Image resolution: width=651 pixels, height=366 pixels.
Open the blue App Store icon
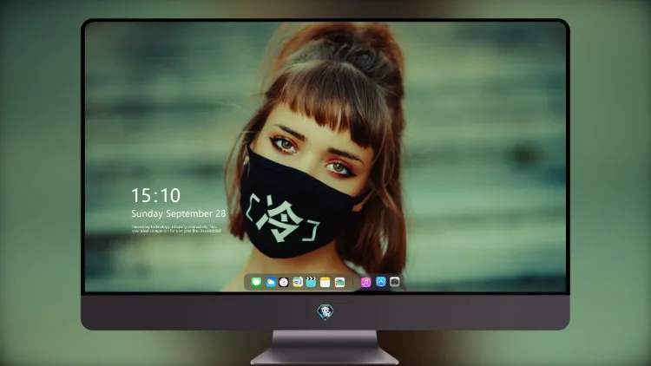click(x=381, y=282)
